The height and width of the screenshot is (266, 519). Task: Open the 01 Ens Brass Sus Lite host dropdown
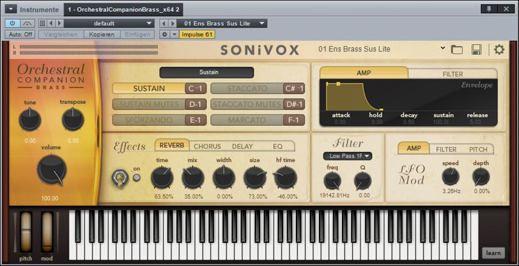pos(222,24)
